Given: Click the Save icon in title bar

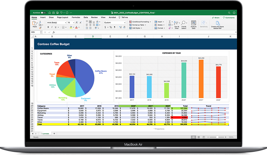Looking at the screenshot, I should tap(53, 13).
